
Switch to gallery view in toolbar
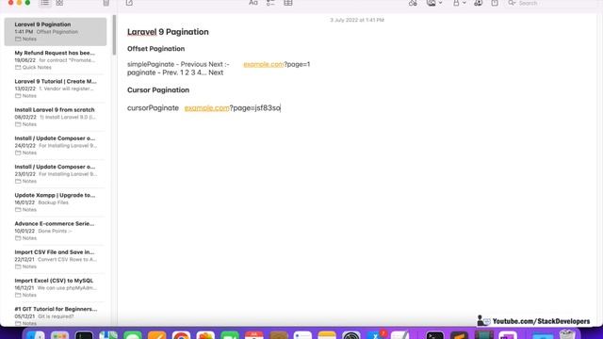pos(59,3)
